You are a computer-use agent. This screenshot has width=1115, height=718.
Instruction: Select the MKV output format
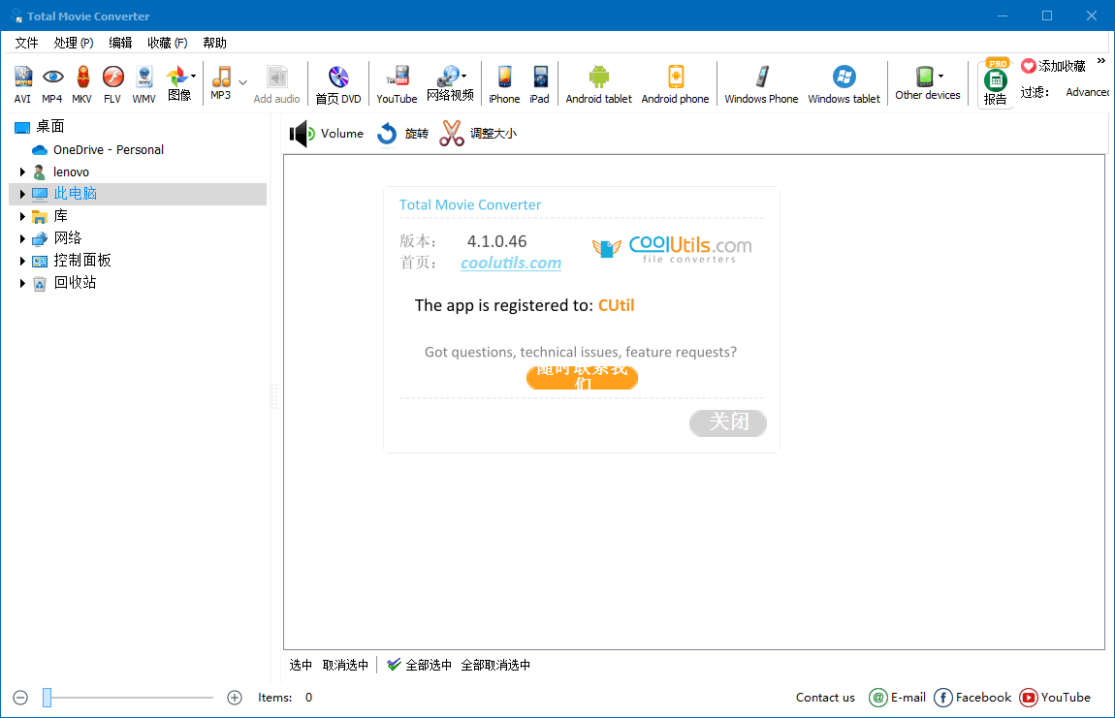(x=81, y=83)
